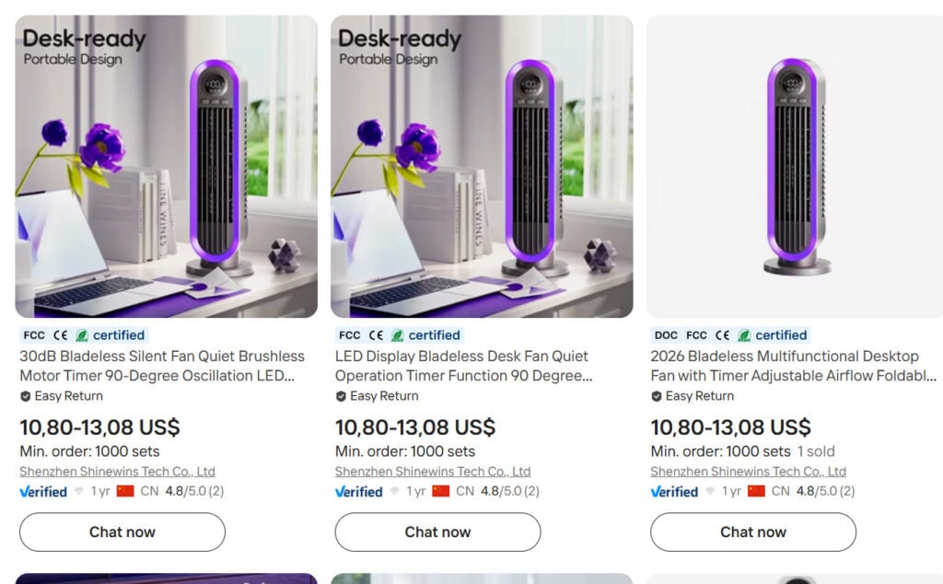This screenshot has width=943, height=584.
Task: Click the China flag icon on first listing
Action: click(x=125, y=491)
